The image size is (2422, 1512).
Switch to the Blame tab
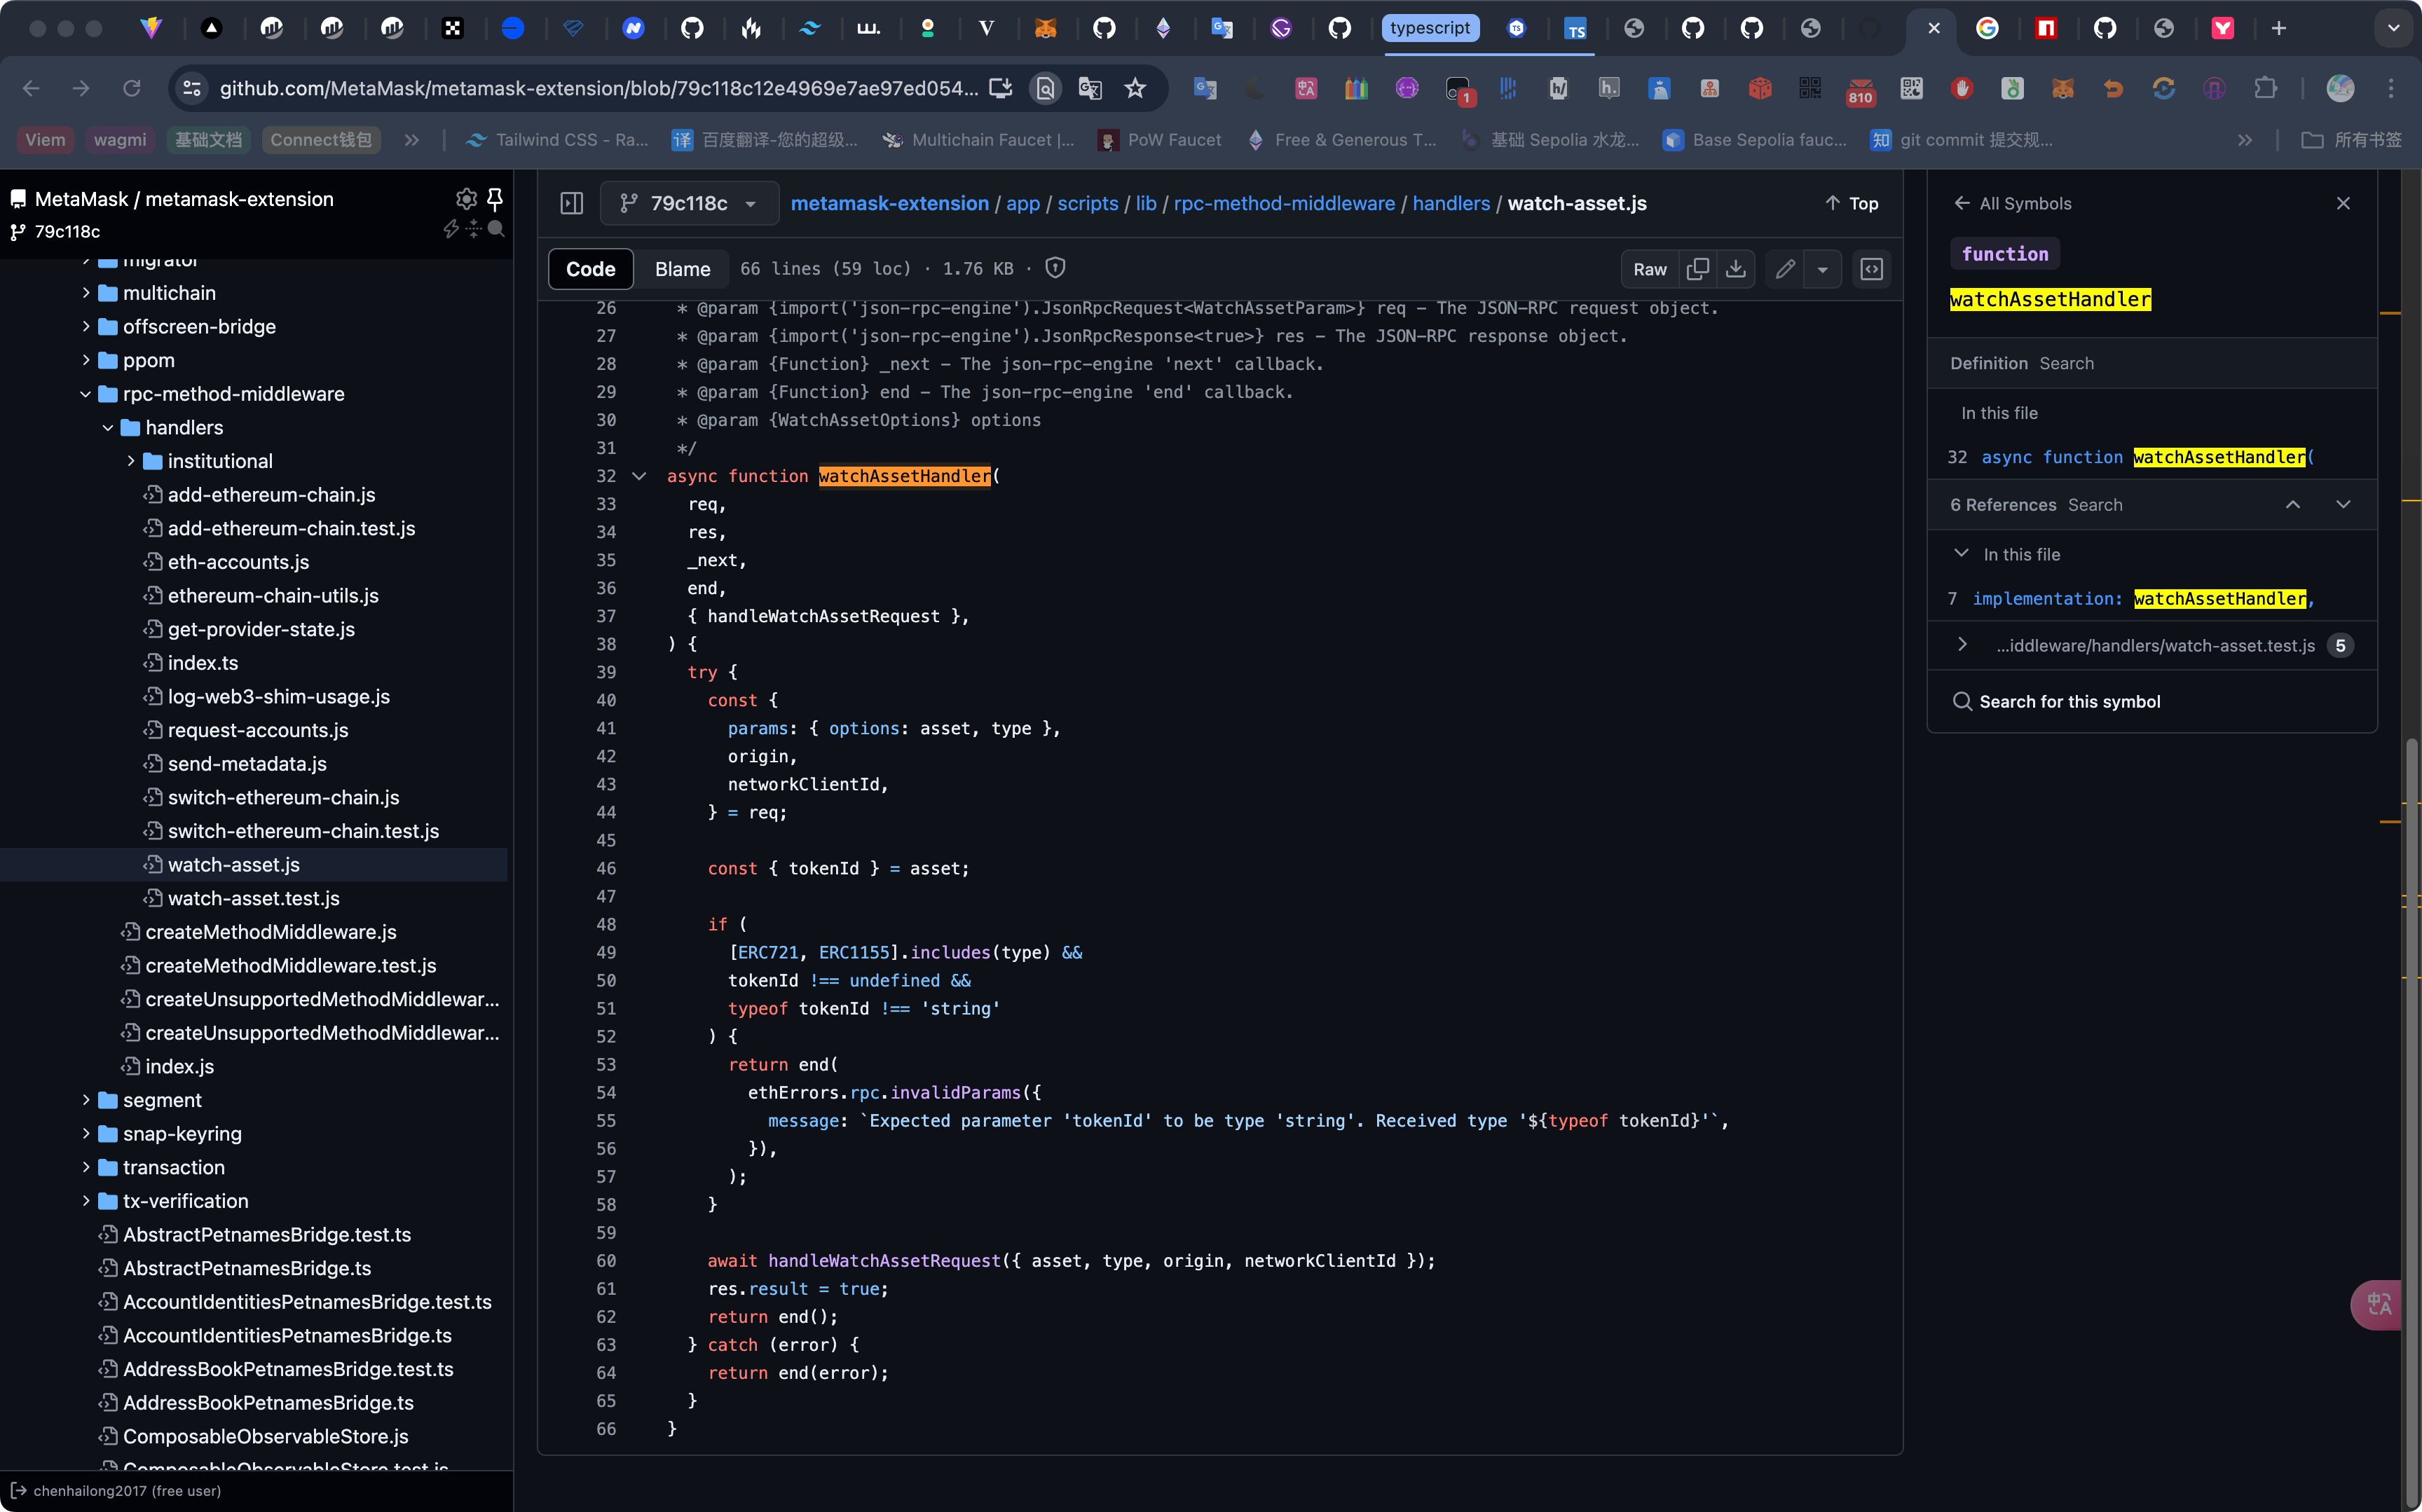coord(682,269)
